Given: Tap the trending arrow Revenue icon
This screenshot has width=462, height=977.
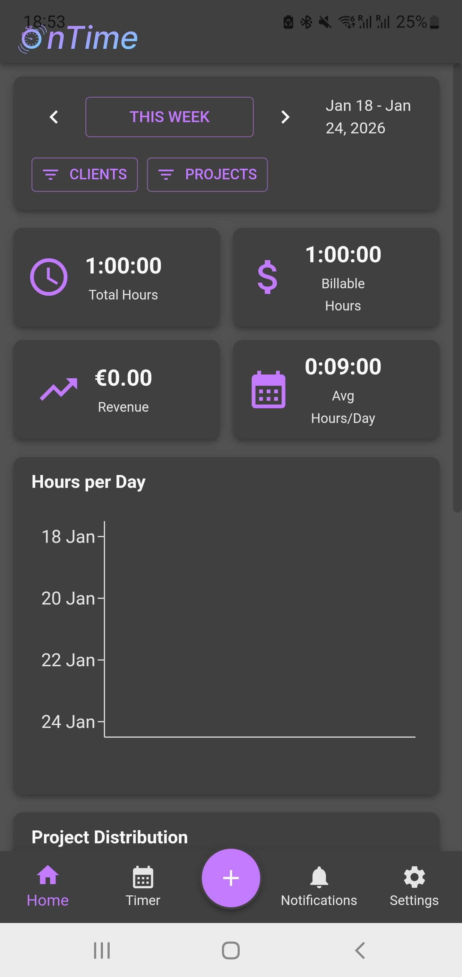Looking at the screenshot, I should point(59,389).
